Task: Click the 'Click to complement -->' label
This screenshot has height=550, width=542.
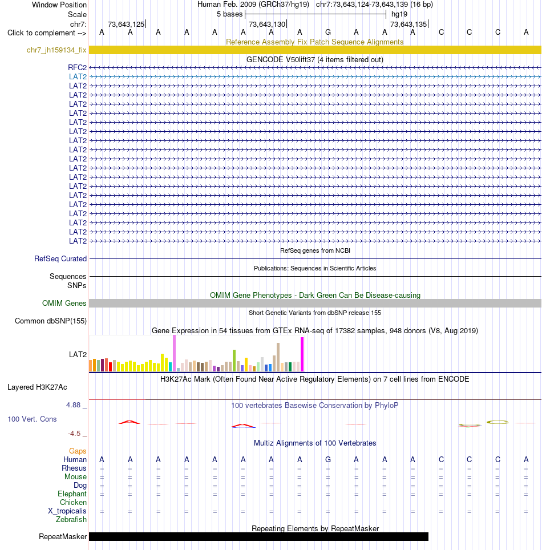Action: pyautogui.click(x=47, y=33)
